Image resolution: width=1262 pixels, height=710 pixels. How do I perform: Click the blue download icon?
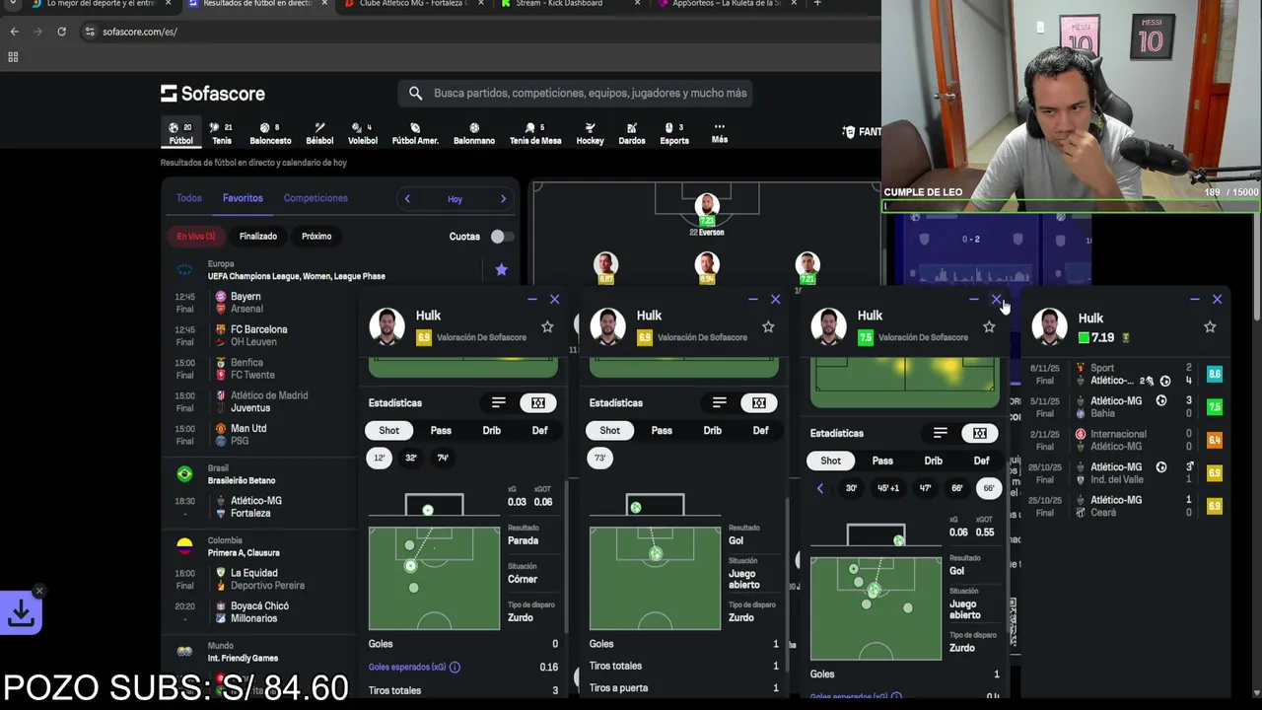(21, 612)
